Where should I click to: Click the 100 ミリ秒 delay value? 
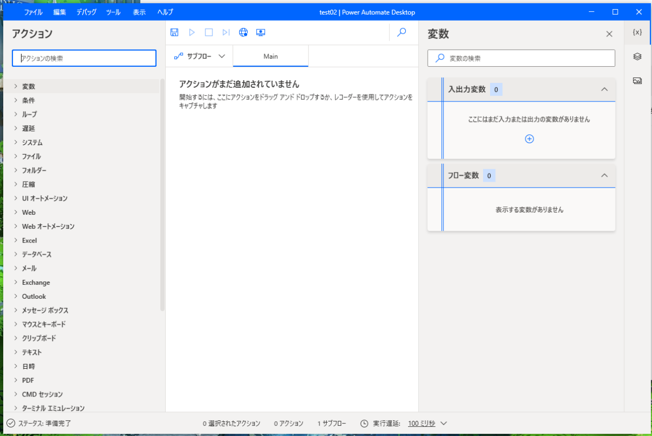tap(422, 424)
